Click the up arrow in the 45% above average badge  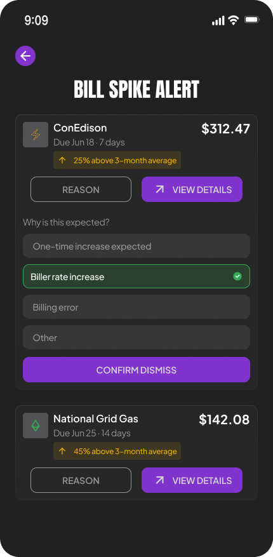(62, 451)
